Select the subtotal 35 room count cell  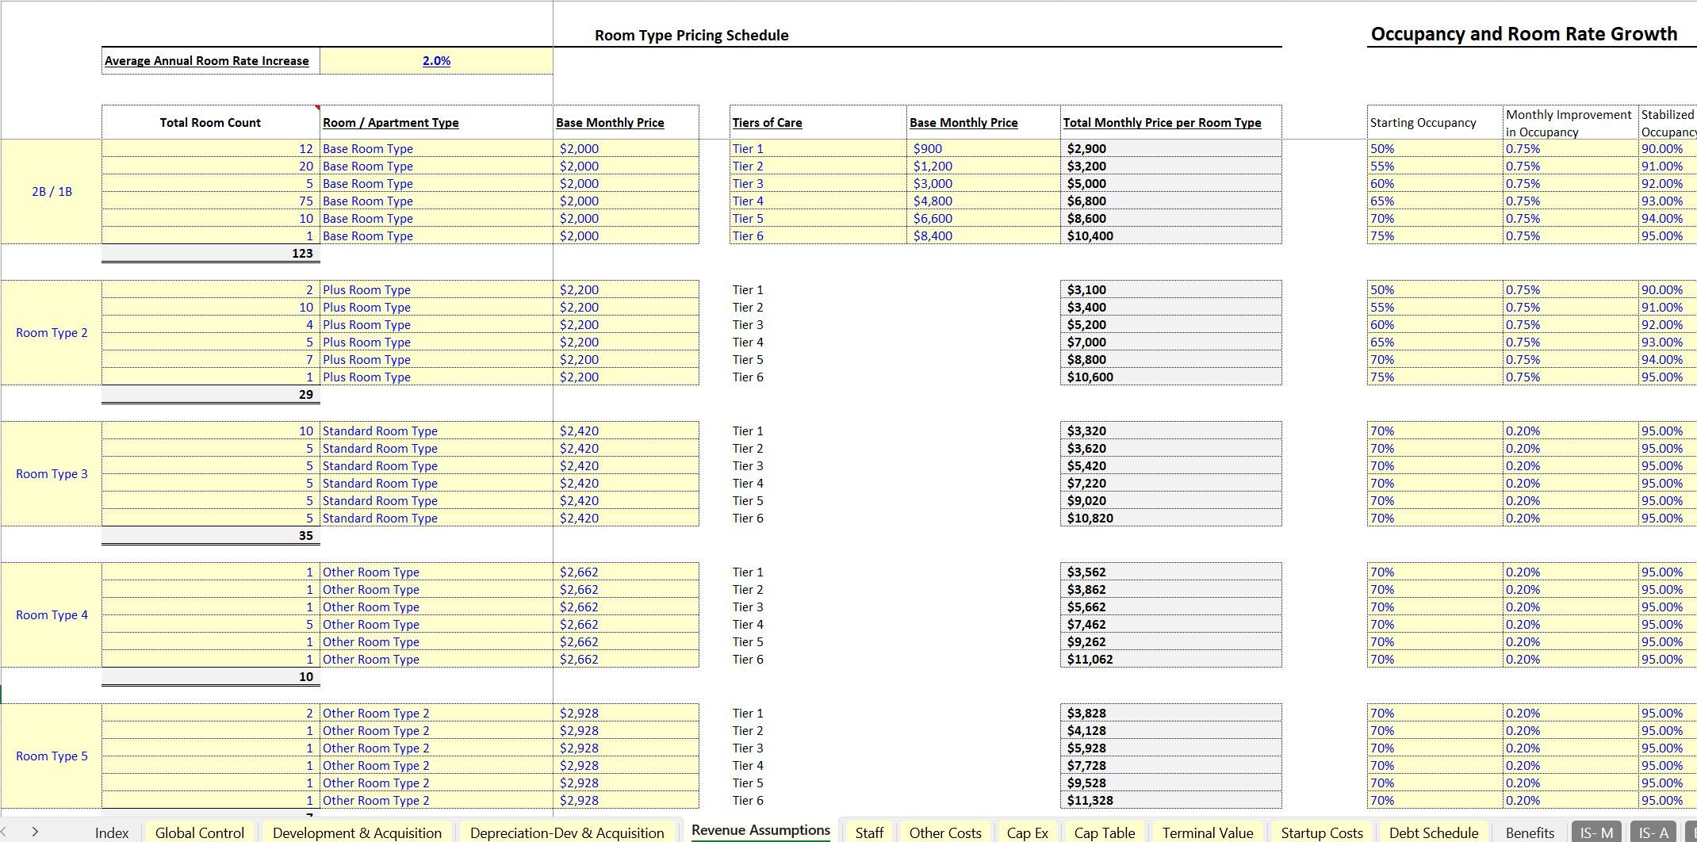coord(211,536)
